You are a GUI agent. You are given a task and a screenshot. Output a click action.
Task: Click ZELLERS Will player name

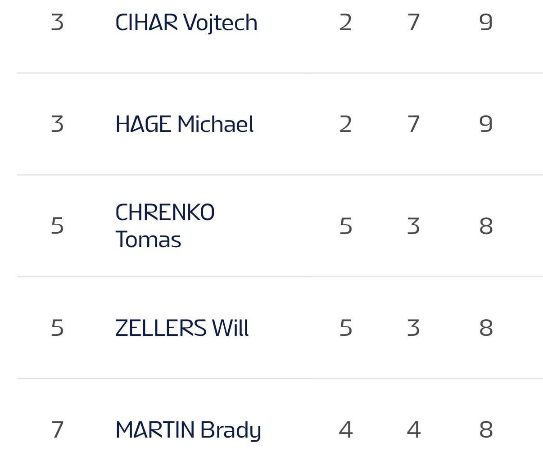click(x=182, y=328)
